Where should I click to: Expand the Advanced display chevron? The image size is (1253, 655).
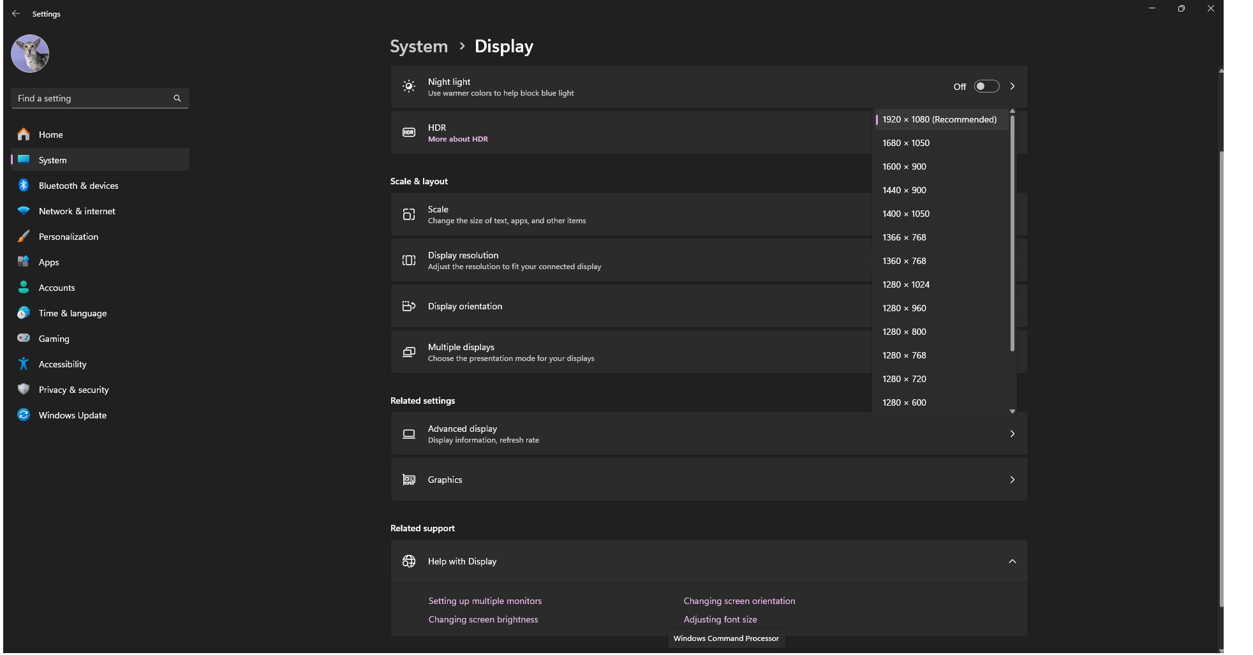point(1012,434)
